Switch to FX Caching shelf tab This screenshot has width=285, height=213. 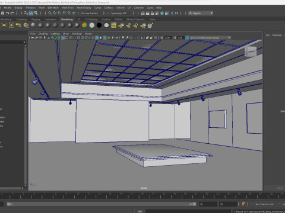pos(91,20)
